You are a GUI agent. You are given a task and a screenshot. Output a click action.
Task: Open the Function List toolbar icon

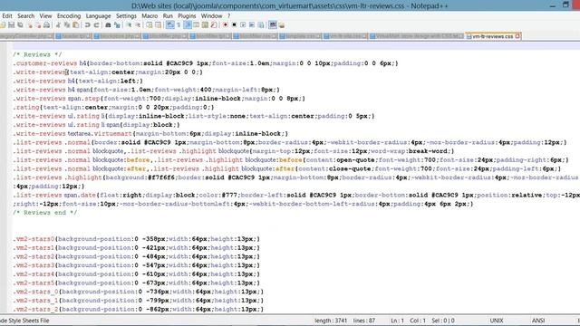(214, 24)
